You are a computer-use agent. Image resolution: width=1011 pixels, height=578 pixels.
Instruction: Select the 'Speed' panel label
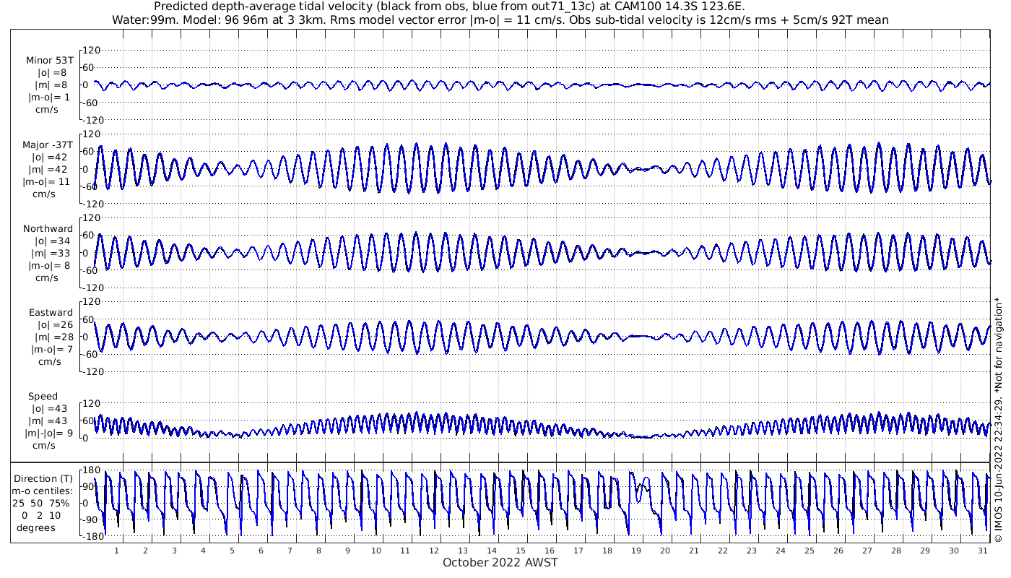[43, 397]
